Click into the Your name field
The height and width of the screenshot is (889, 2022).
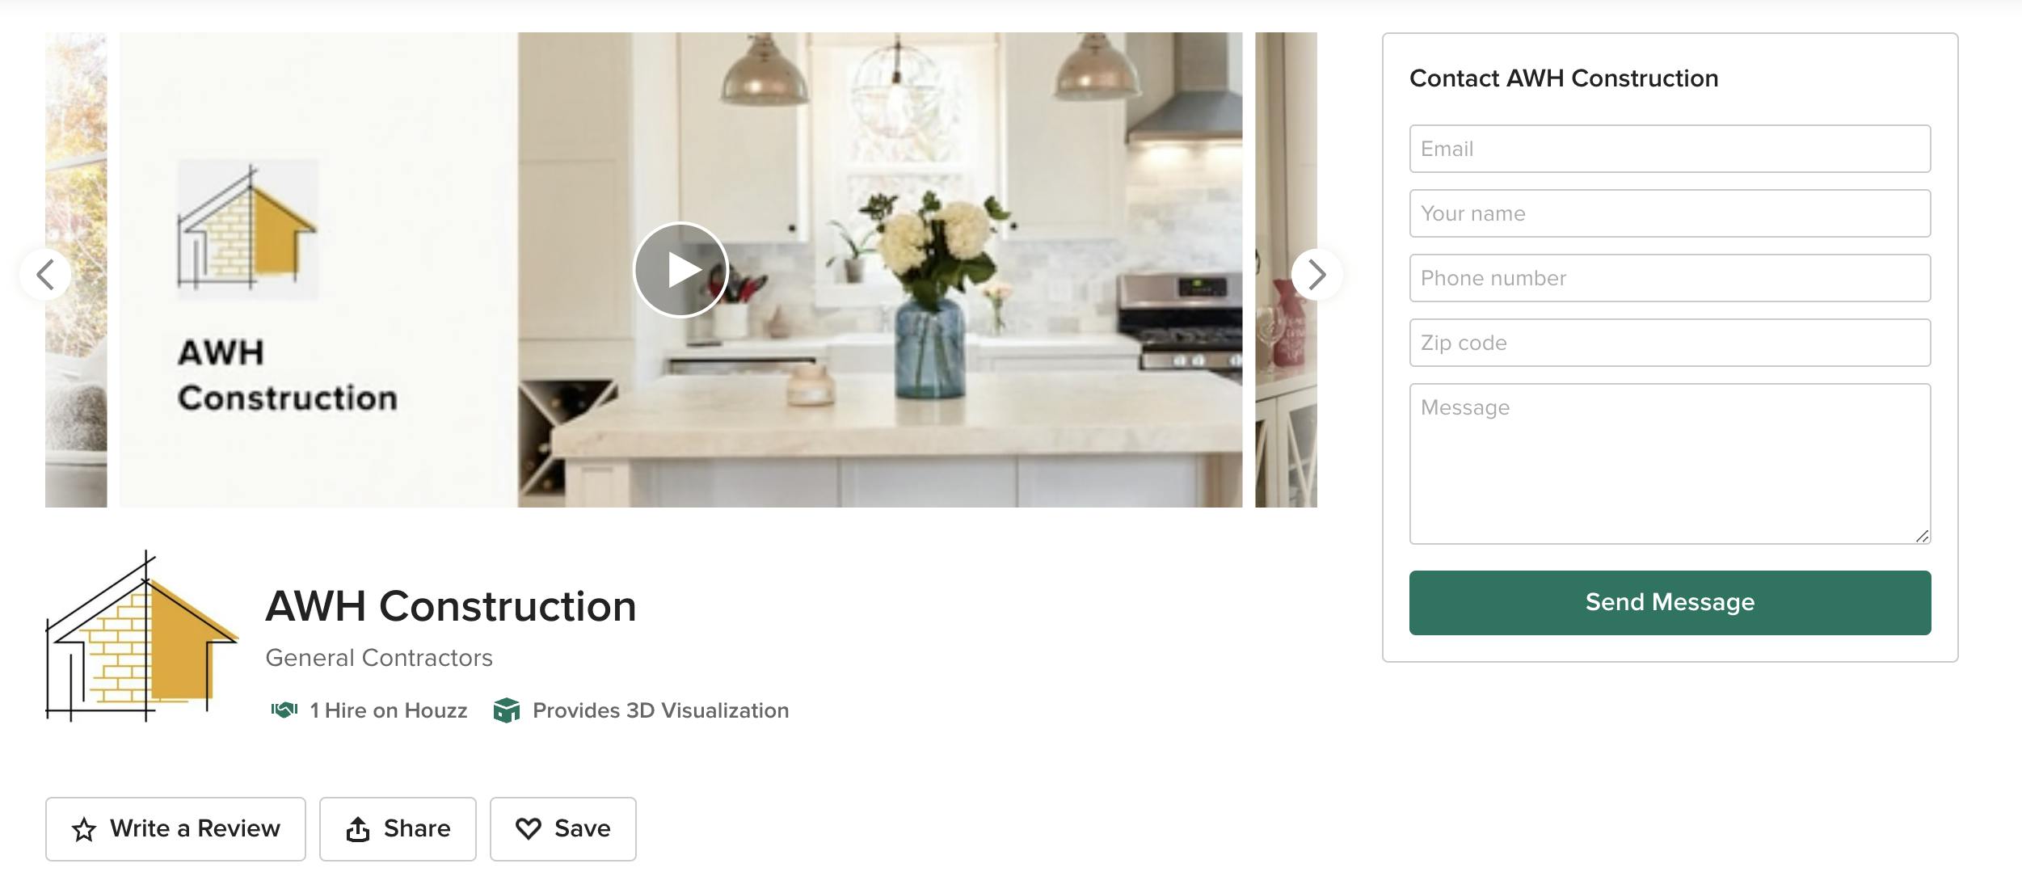coord(1670,213)
